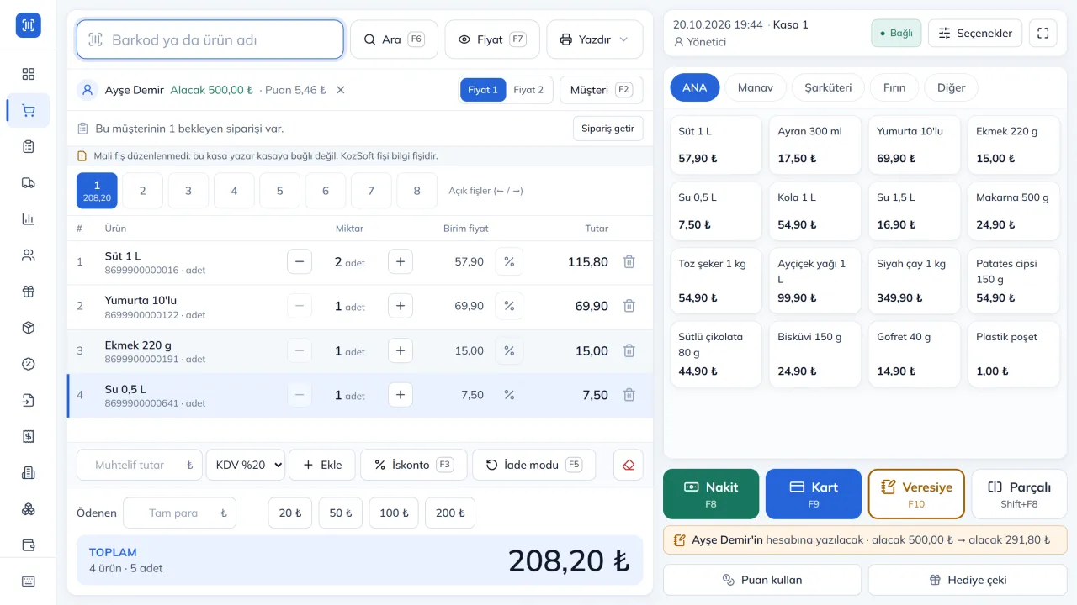Viewport: 1077px width, 605px height.
Task: Increase Süt 1 L quantity with plus
Action: click(x=401, y=262)
